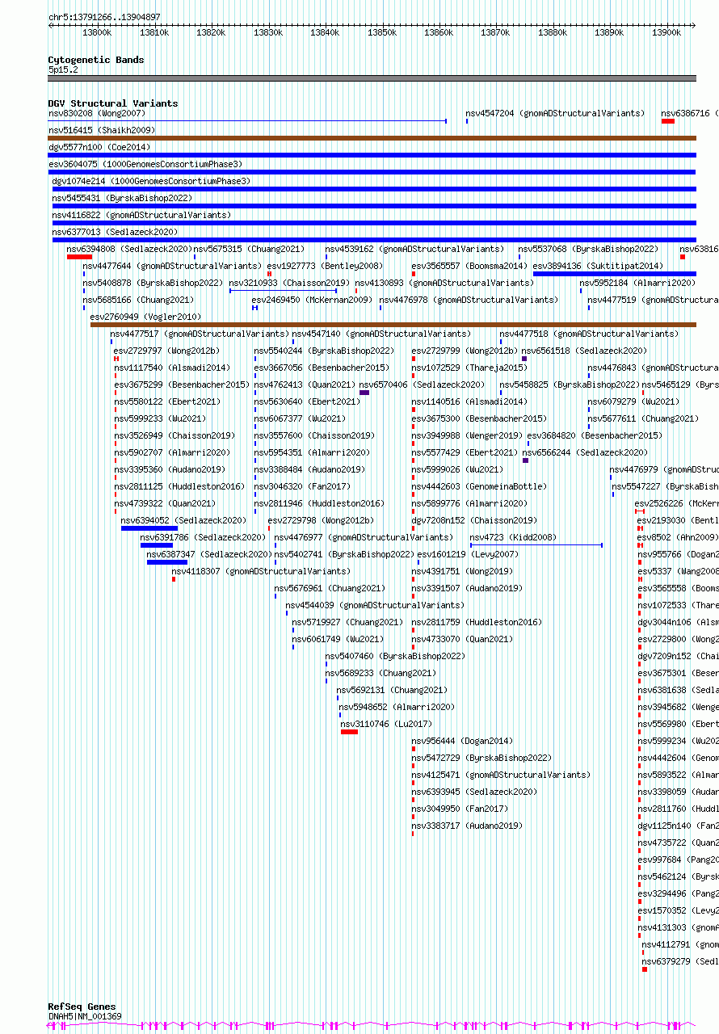Screen dimensions: 719x1034
Task: Open nsv4130893 gnomAD variant
Action: pyautogui.click(x=444, y=283)
